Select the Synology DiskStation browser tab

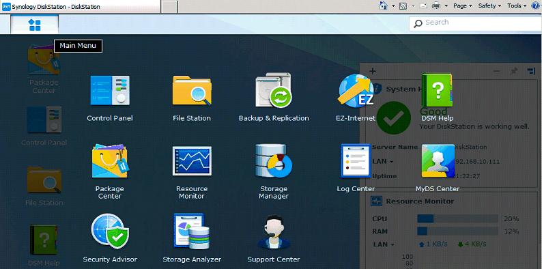pos(80,7)
